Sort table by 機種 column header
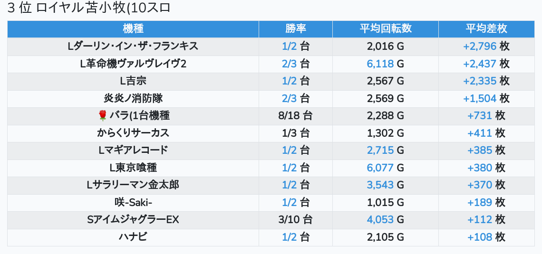The height and width of the screenshot is (254, 542). (x=133, y=28)
